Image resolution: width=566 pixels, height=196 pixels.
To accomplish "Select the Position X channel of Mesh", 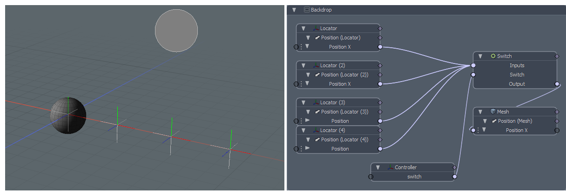I will (x=517, y=130).
